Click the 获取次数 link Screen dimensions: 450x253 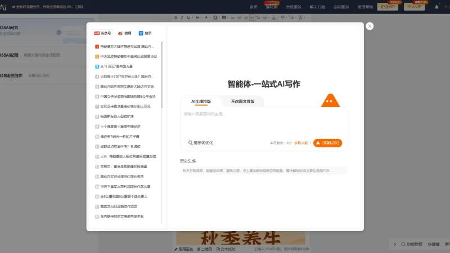pyautogui.click(x=301, y=143)
